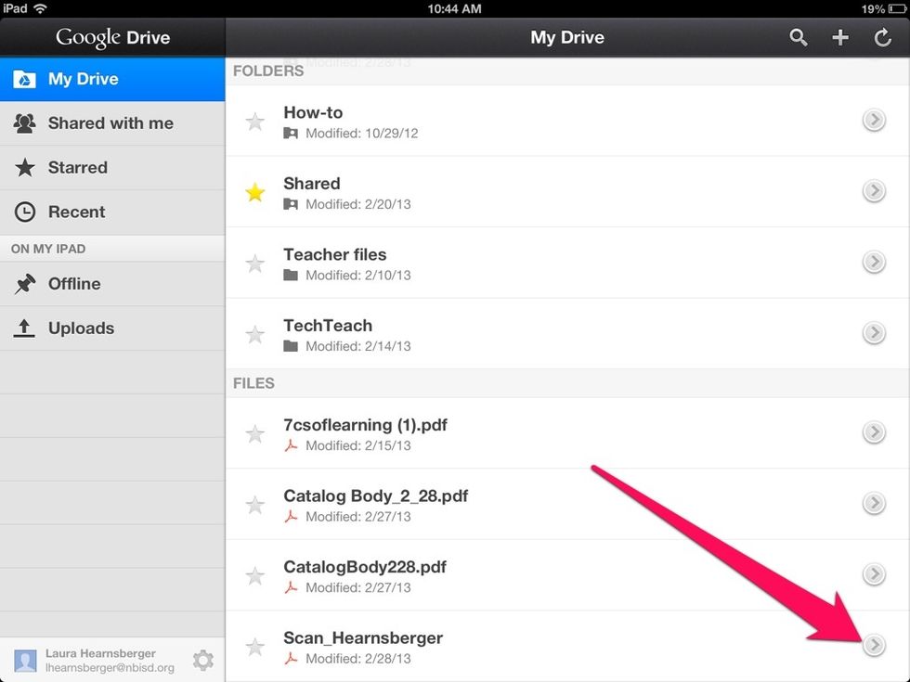Select Shared with me in sidebar
Viewport: 910px width, 682px height.
pos(110,123)
